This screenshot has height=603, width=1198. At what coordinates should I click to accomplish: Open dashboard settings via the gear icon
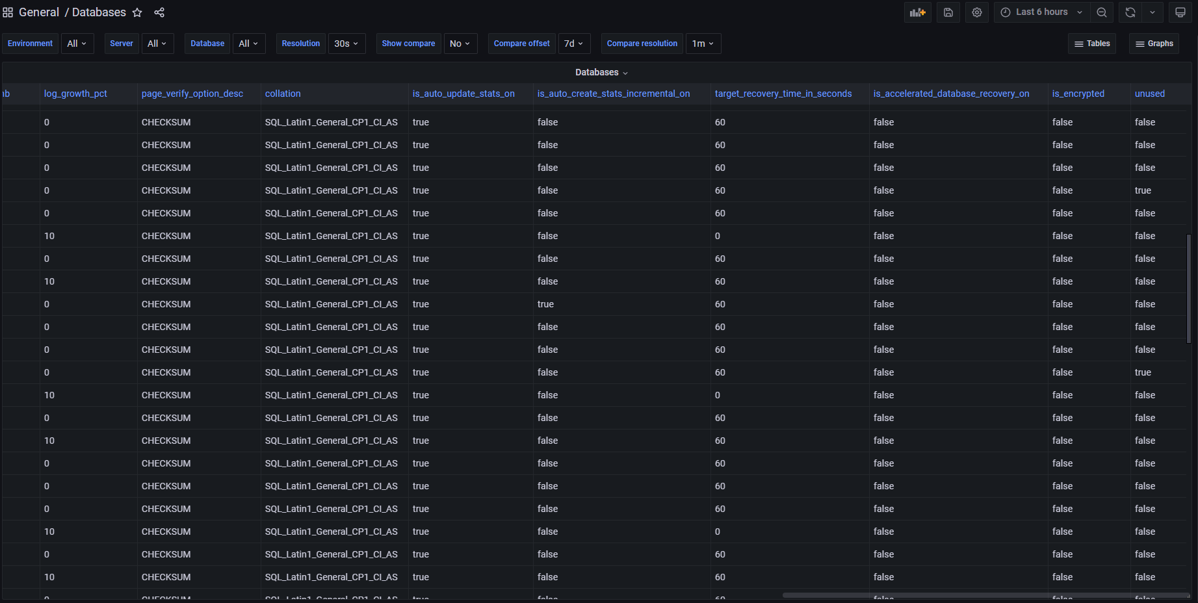point(976,12)
